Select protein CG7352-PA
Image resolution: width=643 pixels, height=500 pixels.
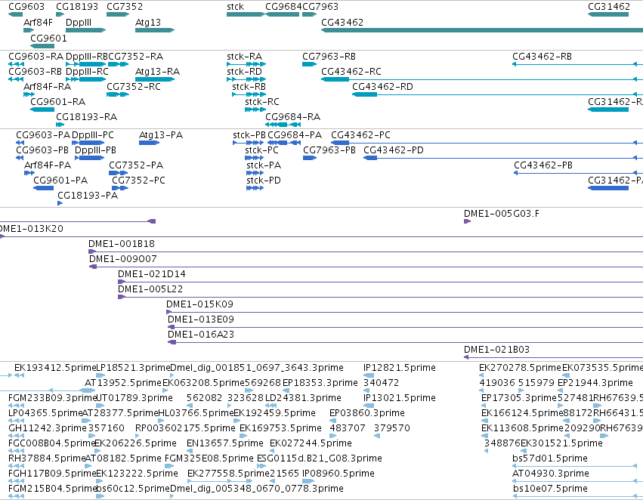coord(118,173)
